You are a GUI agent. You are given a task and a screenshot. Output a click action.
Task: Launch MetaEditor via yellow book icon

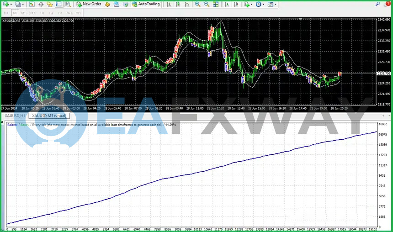click(x=107, y=4)
